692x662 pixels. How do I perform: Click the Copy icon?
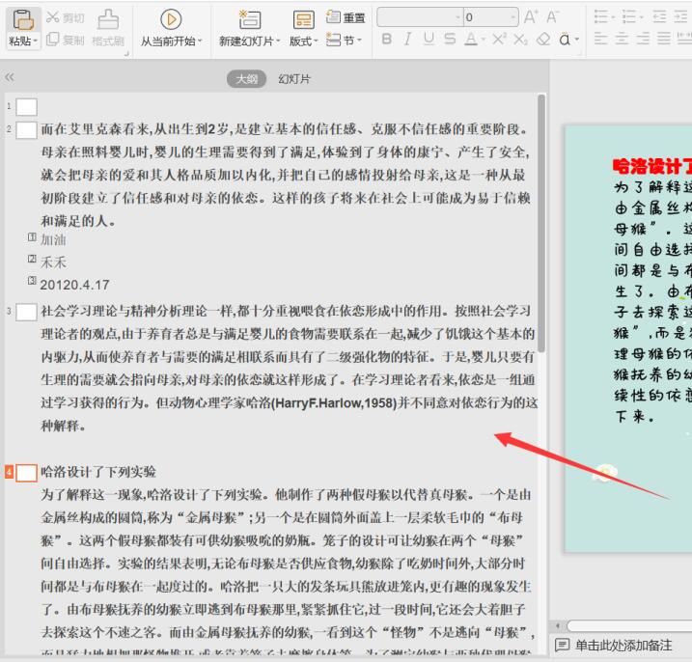(52, 40)
